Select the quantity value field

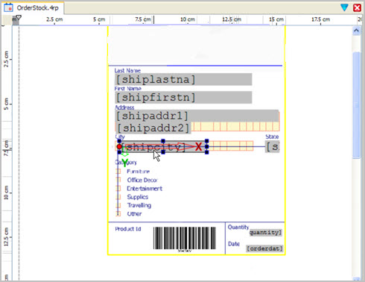(x=266, y=233)
